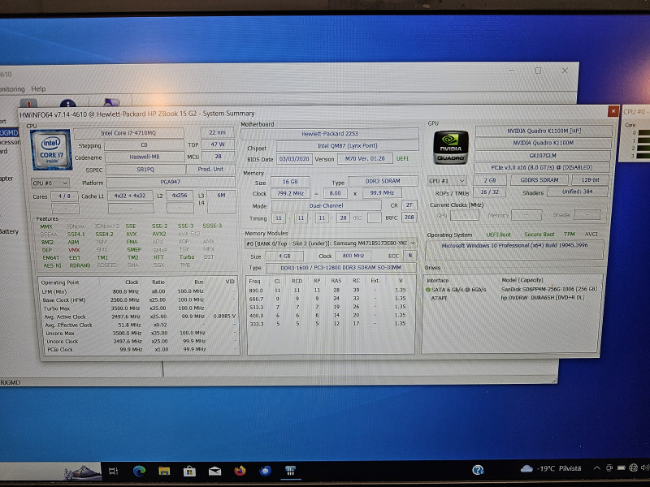The width and height of the screenshot is (650, 487).
Task: Click the 16 GB memory size field
Action: click(x=290, y=182)
